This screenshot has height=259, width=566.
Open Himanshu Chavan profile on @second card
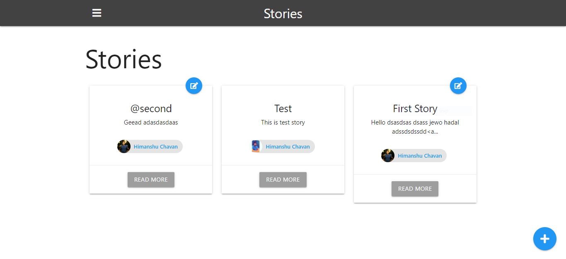coord(156,146)
